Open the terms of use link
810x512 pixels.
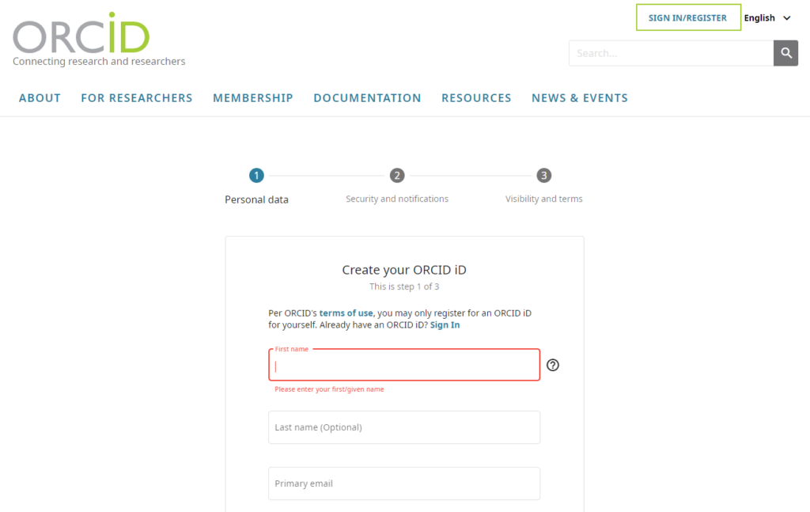(346, 313)
